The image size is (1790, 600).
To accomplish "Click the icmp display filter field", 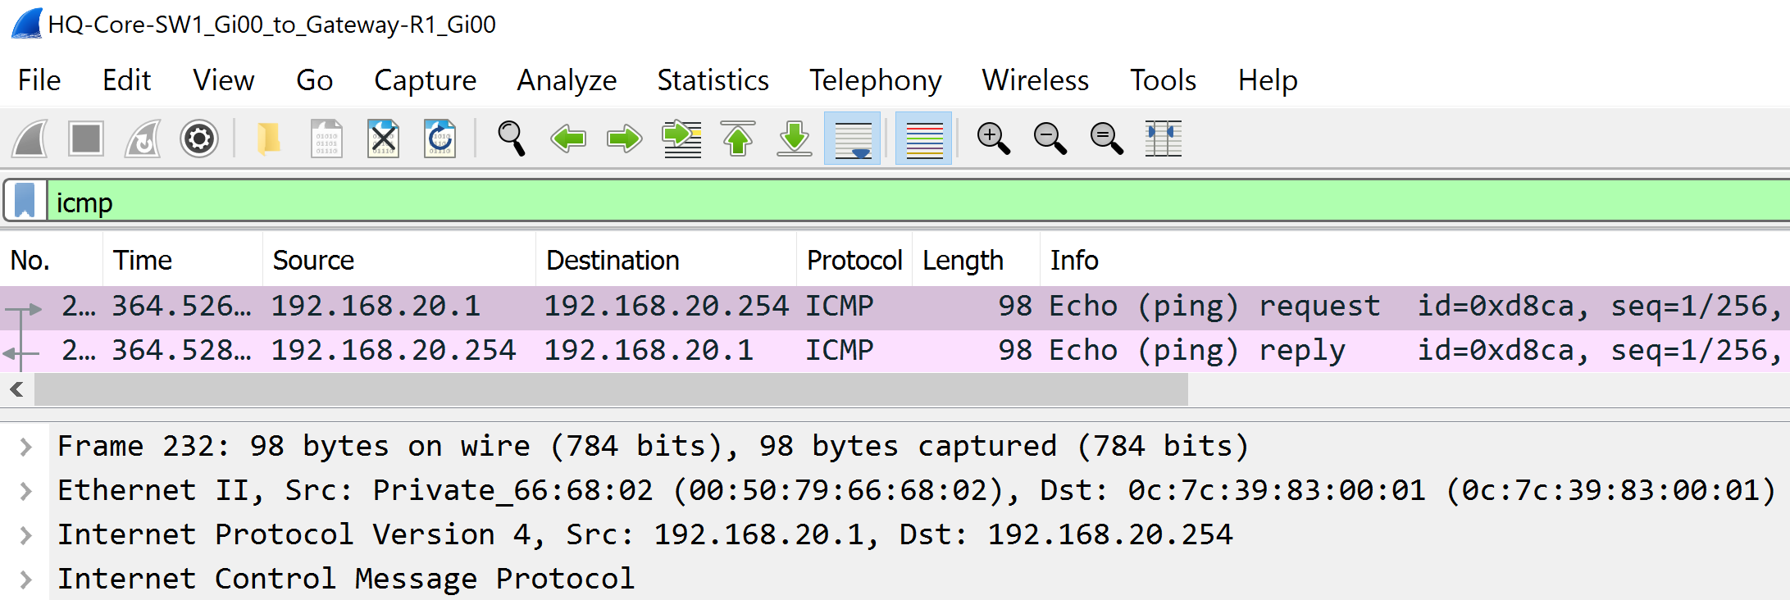I will pyautogui.click(x=918, y=202).
